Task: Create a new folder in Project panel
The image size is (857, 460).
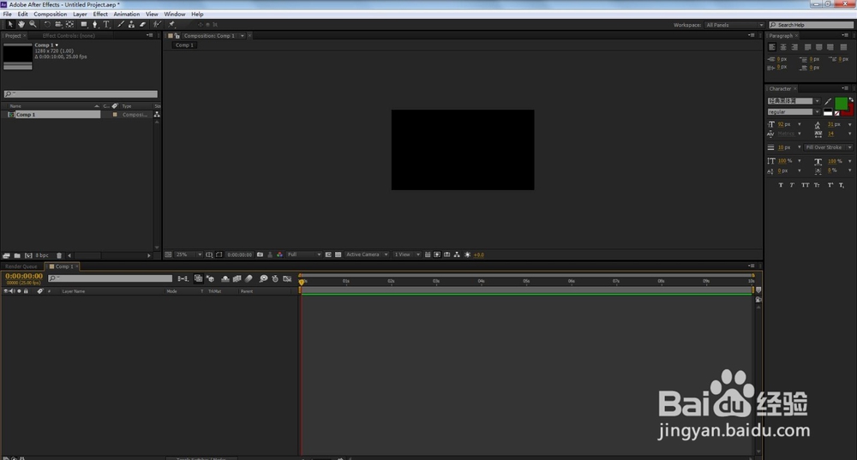Action: (x=17, y=255)
